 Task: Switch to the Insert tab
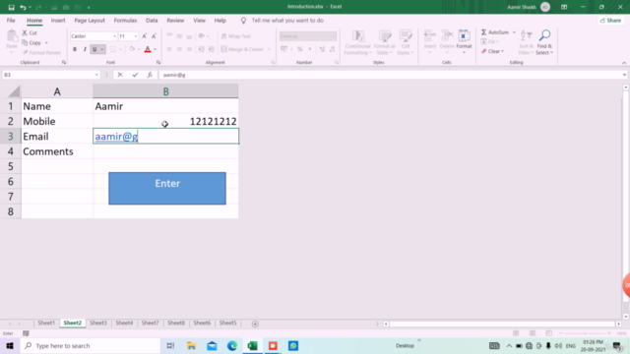pos(58,21)
